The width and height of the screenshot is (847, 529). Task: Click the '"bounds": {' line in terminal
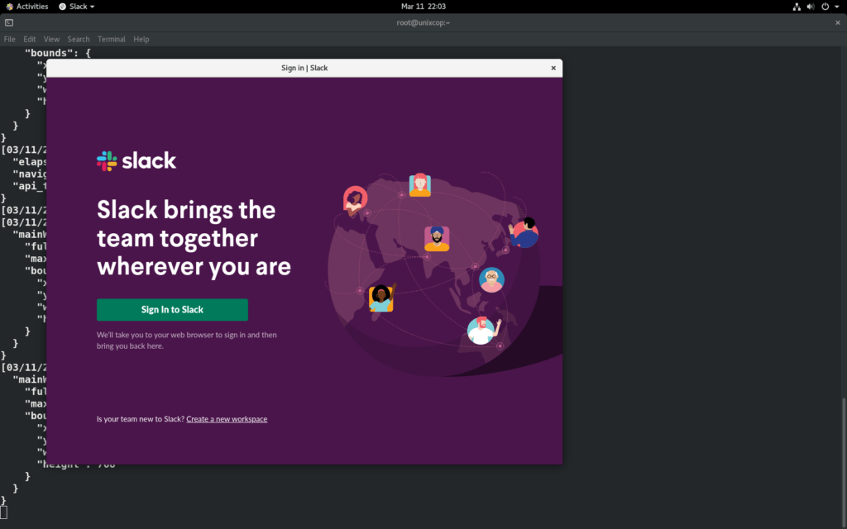(x=59, y=53)
